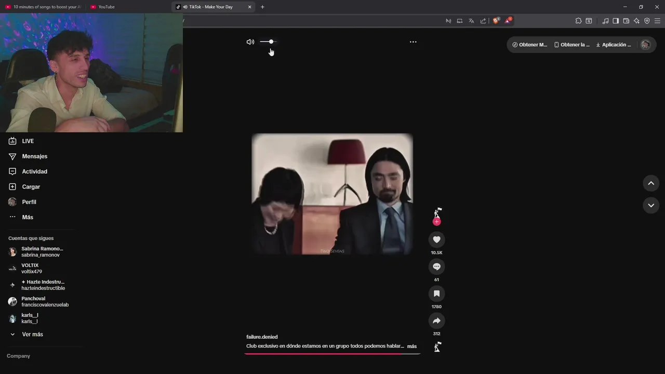Expand video caption with más

tap(411, 346)
